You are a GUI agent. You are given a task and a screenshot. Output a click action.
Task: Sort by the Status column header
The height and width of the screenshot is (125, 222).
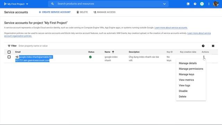(91, 52)
